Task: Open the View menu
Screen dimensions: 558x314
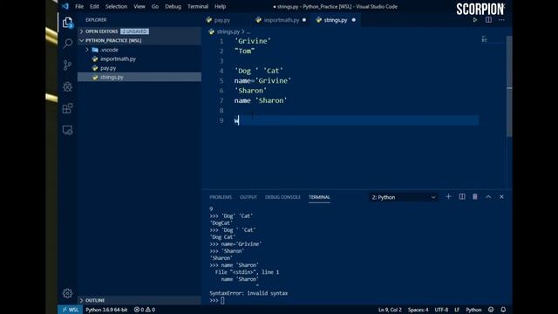Action: (x=139, y=6)
